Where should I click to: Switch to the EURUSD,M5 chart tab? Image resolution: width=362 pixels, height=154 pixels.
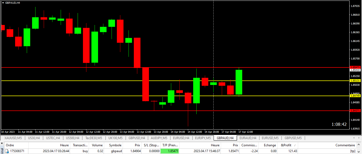click(x=270, y=138)
